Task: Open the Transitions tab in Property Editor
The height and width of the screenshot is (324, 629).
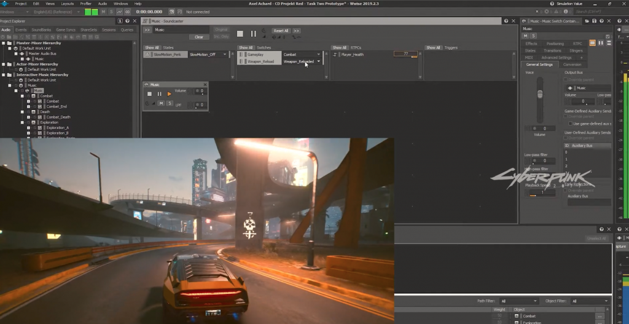Action: pyautogui.click(x=552, y=50)
